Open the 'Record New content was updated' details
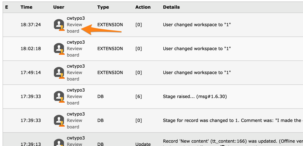The width and height of the screenshot is (303, 146). 230,141
